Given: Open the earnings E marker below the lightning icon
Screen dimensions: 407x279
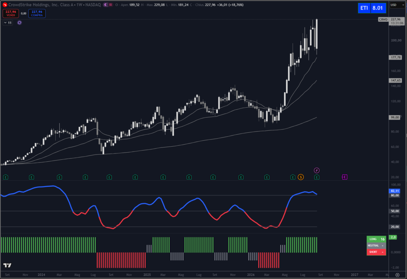Looking at the screenshot, I should click(x=317, y=177).
